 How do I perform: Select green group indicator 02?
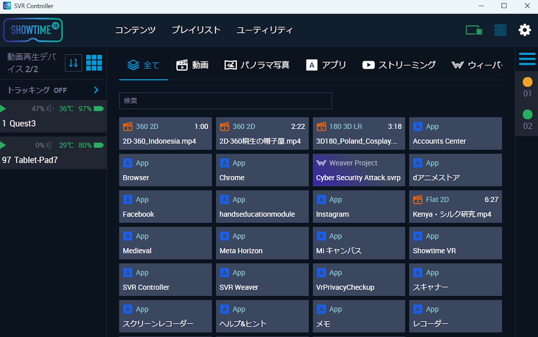pyautogui.click(x=527, y=114)
